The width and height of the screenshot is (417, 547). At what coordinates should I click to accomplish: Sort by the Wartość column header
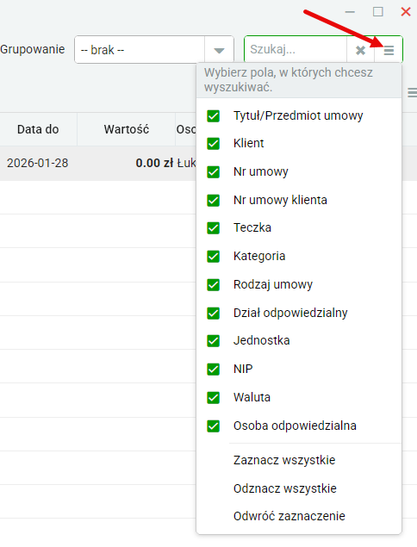(127, 129)
